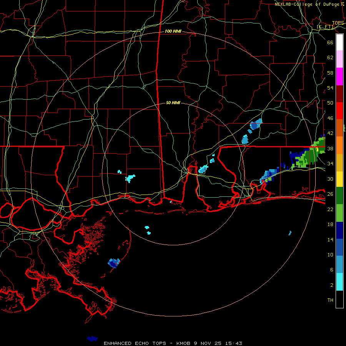Screen dimensions: 346x346
Task: Click the legend value 10
Action: pos(330,255)
